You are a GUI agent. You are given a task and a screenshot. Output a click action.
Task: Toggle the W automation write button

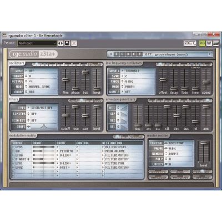click(209, 43)
